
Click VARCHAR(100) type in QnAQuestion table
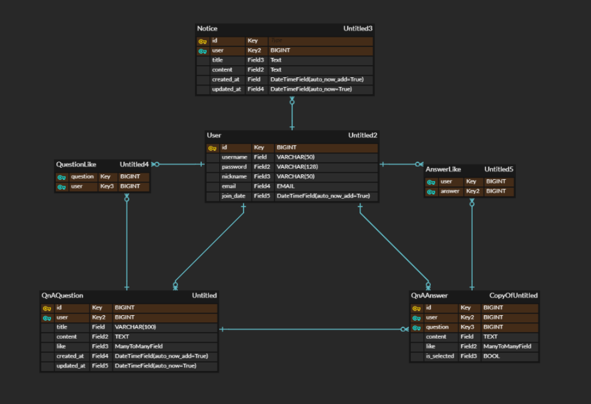pos(135,327)
